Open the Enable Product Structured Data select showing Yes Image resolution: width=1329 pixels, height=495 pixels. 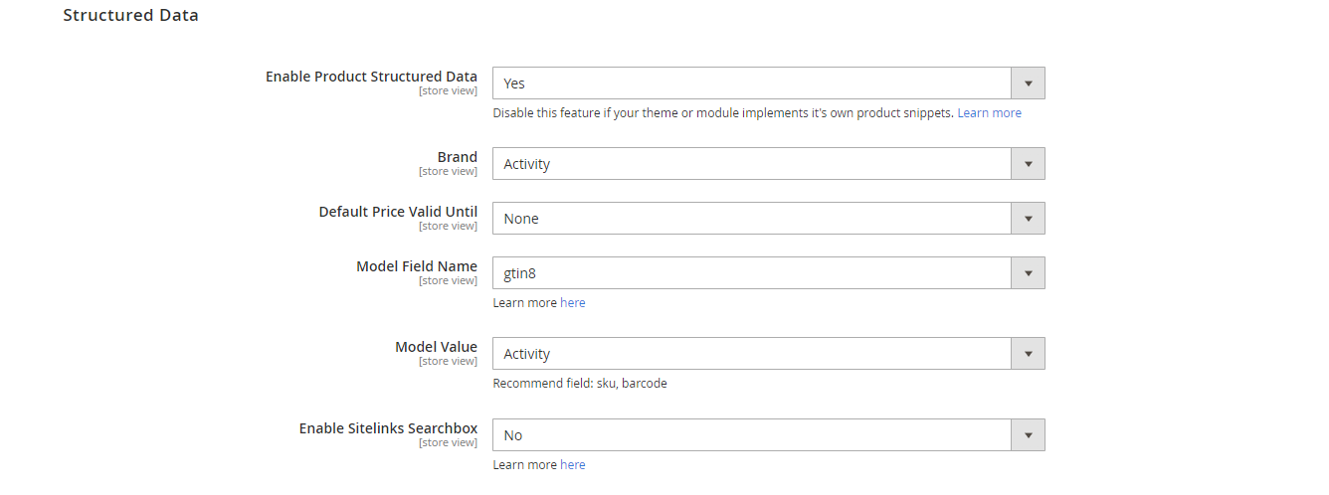pos(751,83)
